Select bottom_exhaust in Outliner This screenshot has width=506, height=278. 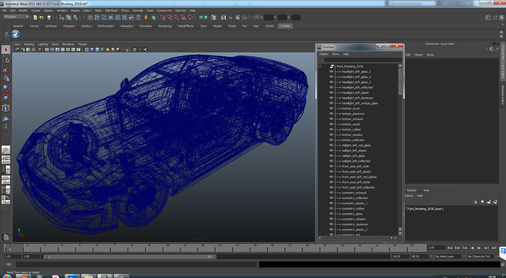click(352, 119)
